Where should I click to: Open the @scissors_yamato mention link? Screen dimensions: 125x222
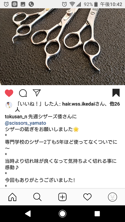pos(25,123)
